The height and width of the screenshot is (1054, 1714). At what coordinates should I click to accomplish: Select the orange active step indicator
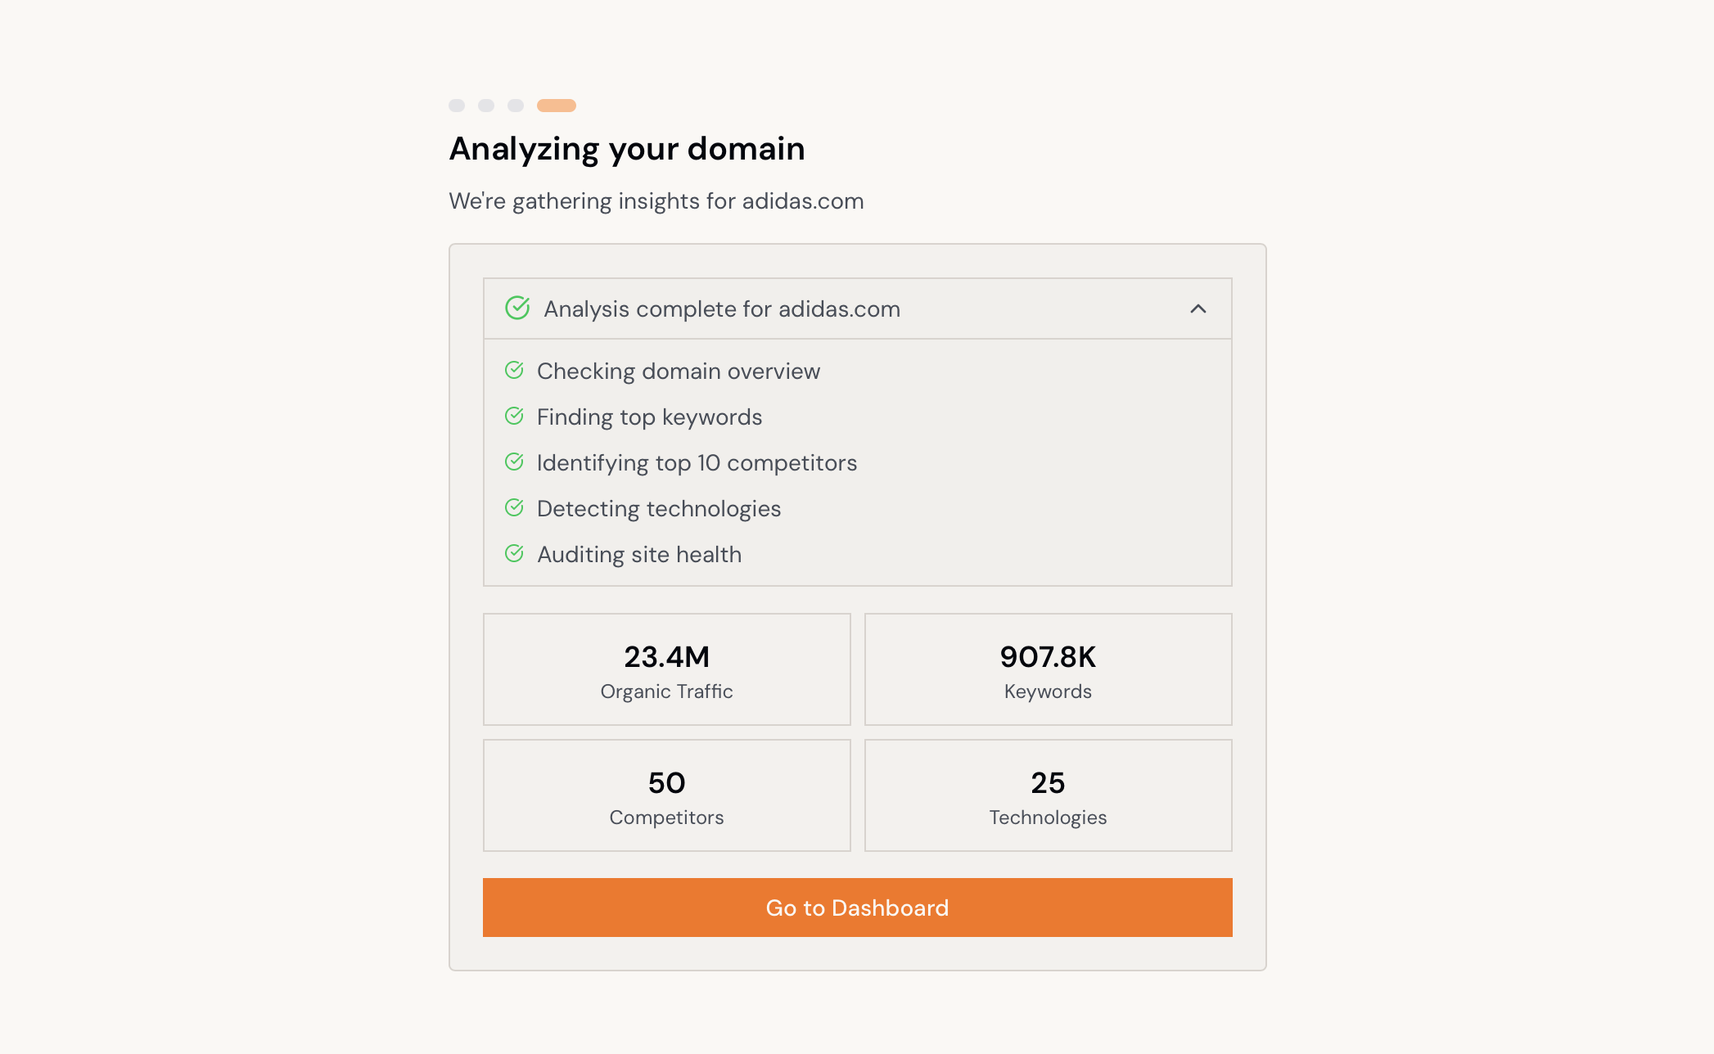point(557,105)
